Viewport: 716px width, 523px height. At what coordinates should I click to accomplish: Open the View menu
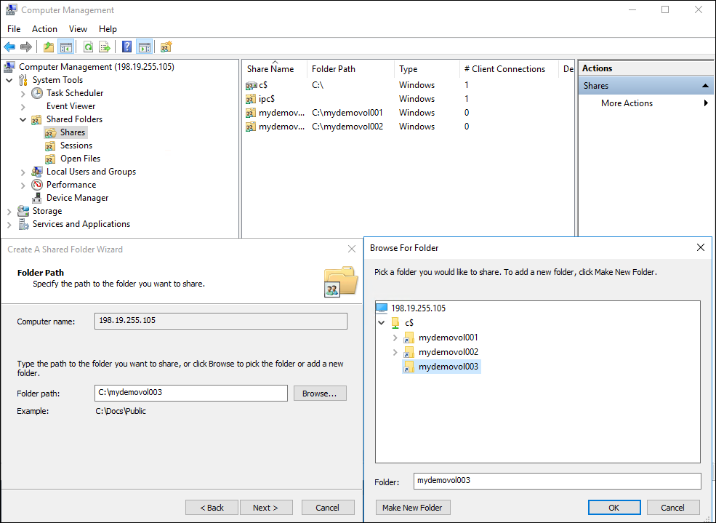coord(78,28)
